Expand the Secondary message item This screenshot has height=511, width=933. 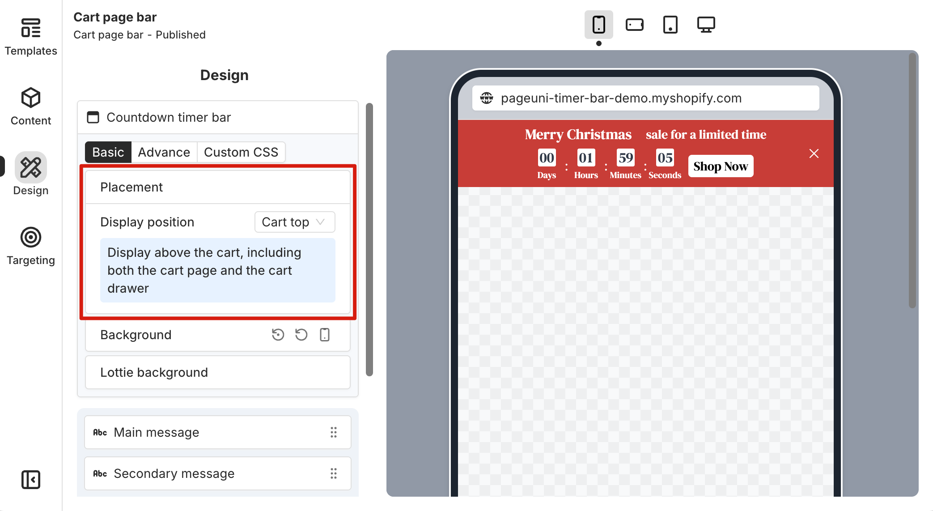[218, 473]
